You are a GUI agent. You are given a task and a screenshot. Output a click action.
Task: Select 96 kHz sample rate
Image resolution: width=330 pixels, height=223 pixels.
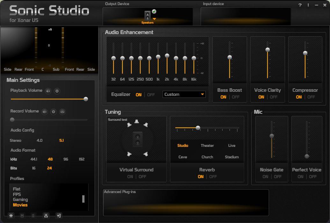66,159
